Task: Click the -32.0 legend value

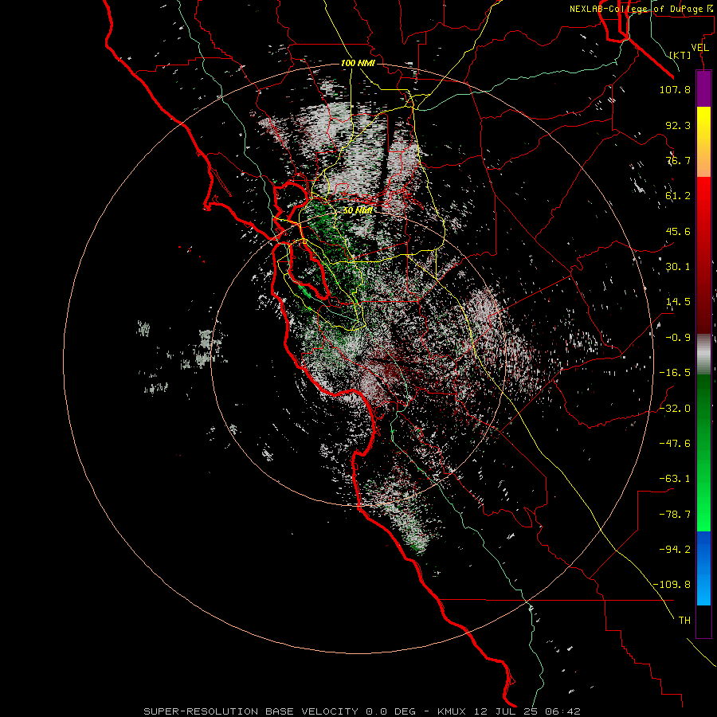Action: click(675, 409)
